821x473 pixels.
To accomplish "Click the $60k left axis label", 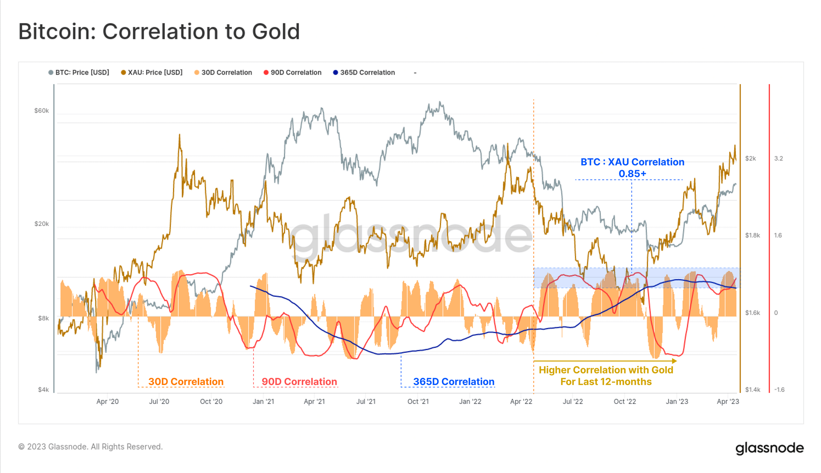I will tap(41, 111).
